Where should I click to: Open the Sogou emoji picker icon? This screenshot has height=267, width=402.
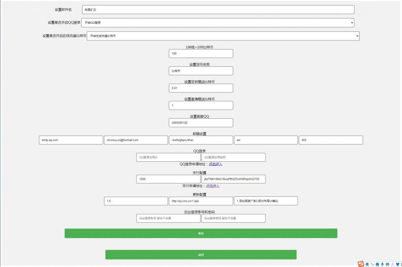click(x=377, y=264)
